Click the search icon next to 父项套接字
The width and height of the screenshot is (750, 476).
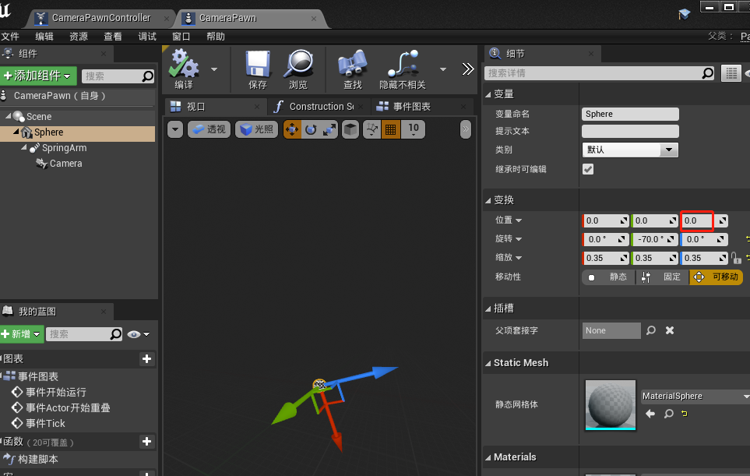click(x=651, y=330)
